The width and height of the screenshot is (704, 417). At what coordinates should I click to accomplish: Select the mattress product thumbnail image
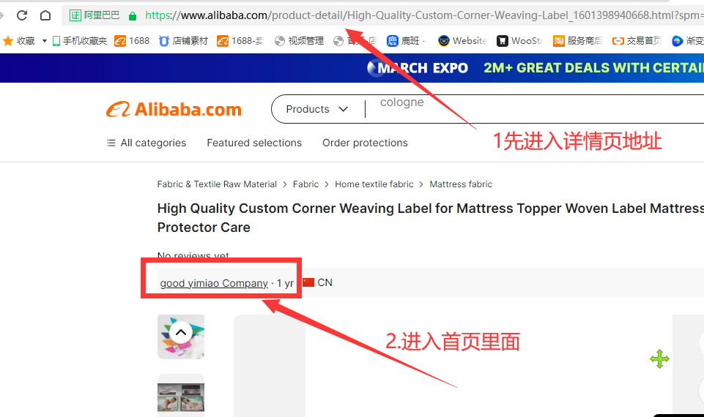pos(181,397)
